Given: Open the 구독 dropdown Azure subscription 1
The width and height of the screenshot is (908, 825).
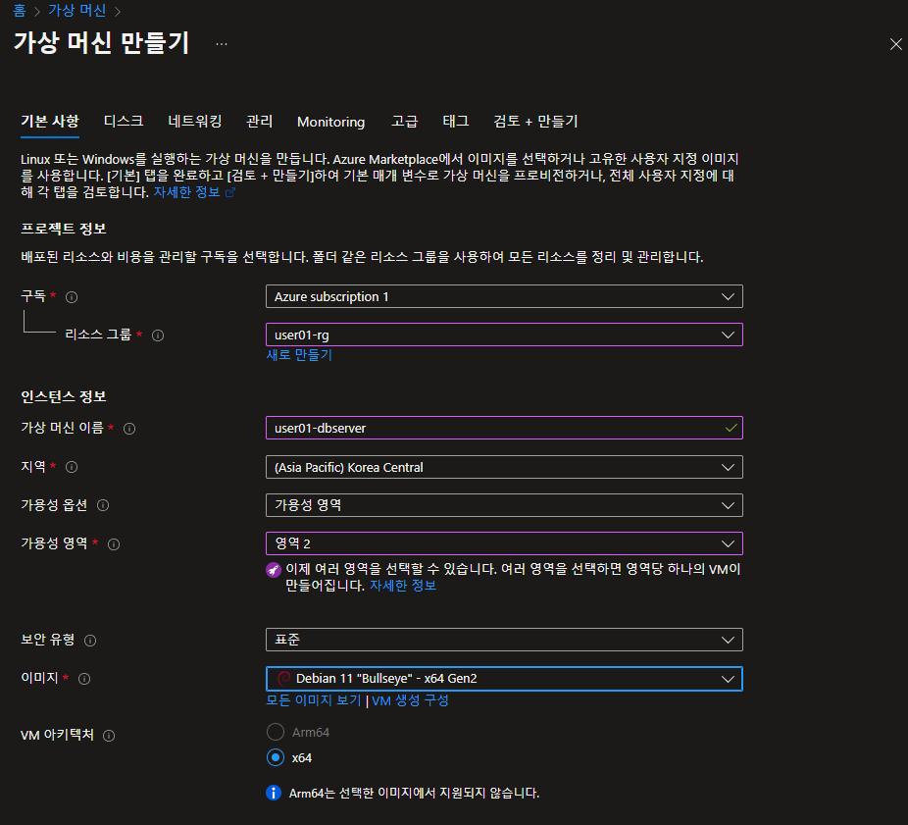Looking at the screenshot, I should tap(504, 296).
